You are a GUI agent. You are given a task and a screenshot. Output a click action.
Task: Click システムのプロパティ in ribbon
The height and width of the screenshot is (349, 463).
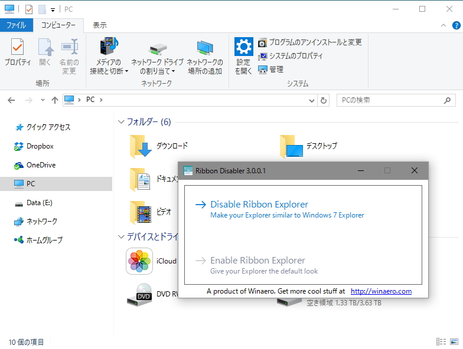coord(291,55)
